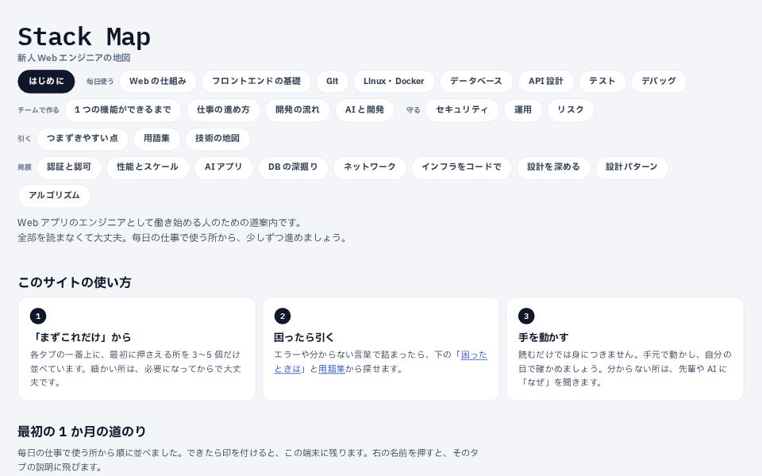Select the 用語集 tab pill
The image size is (762, 476).
(157, 138)
